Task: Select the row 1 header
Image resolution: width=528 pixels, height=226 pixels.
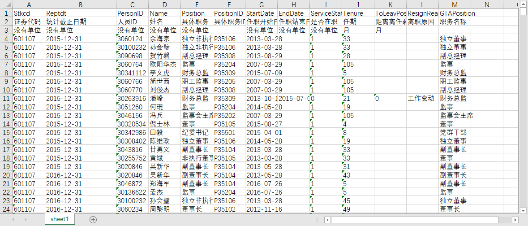Action: click(6, 13)
